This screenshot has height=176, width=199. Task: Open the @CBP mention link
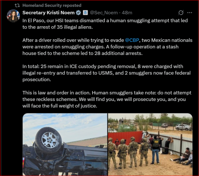pyautogui.click(x=132, y=40)
